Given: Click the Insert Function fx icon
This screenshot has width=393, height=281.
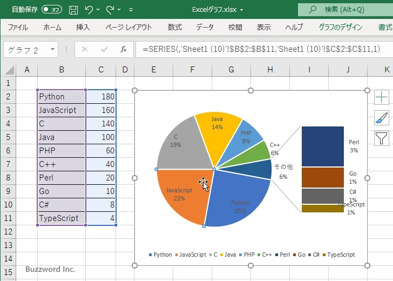Looking at the screenshot, I should (124, 49).
